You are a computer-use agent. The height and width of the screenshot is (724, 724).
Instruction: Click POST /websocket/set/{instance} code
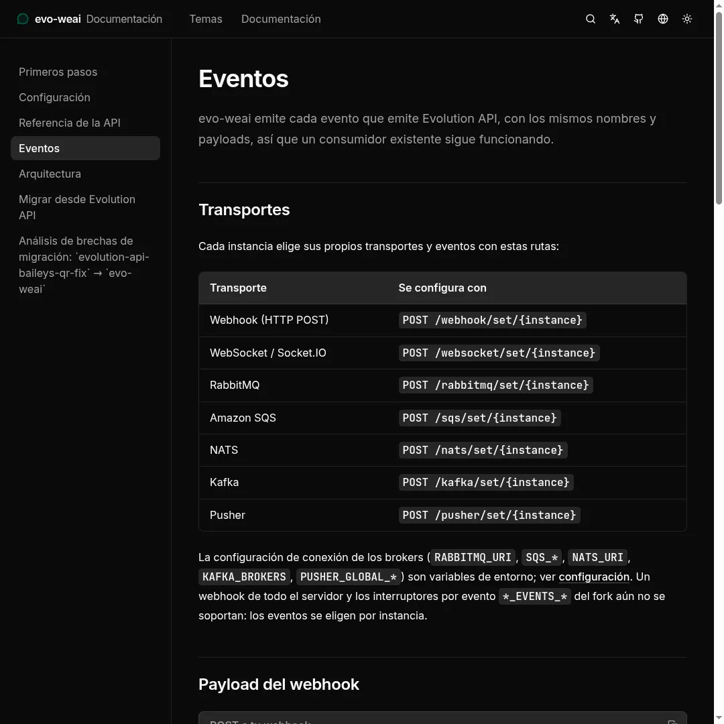coord(499,353)
